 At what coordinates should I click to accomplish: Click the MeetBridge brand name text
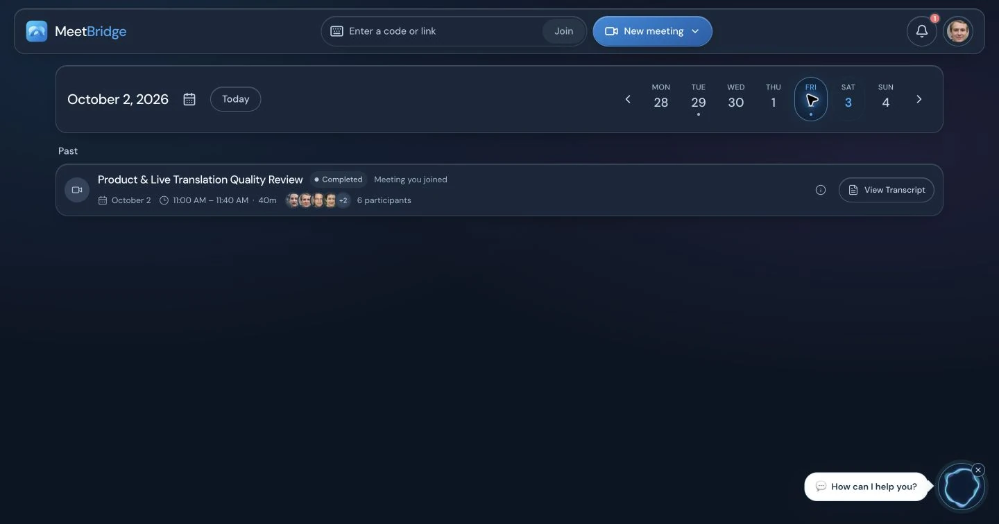pos(90,31)
